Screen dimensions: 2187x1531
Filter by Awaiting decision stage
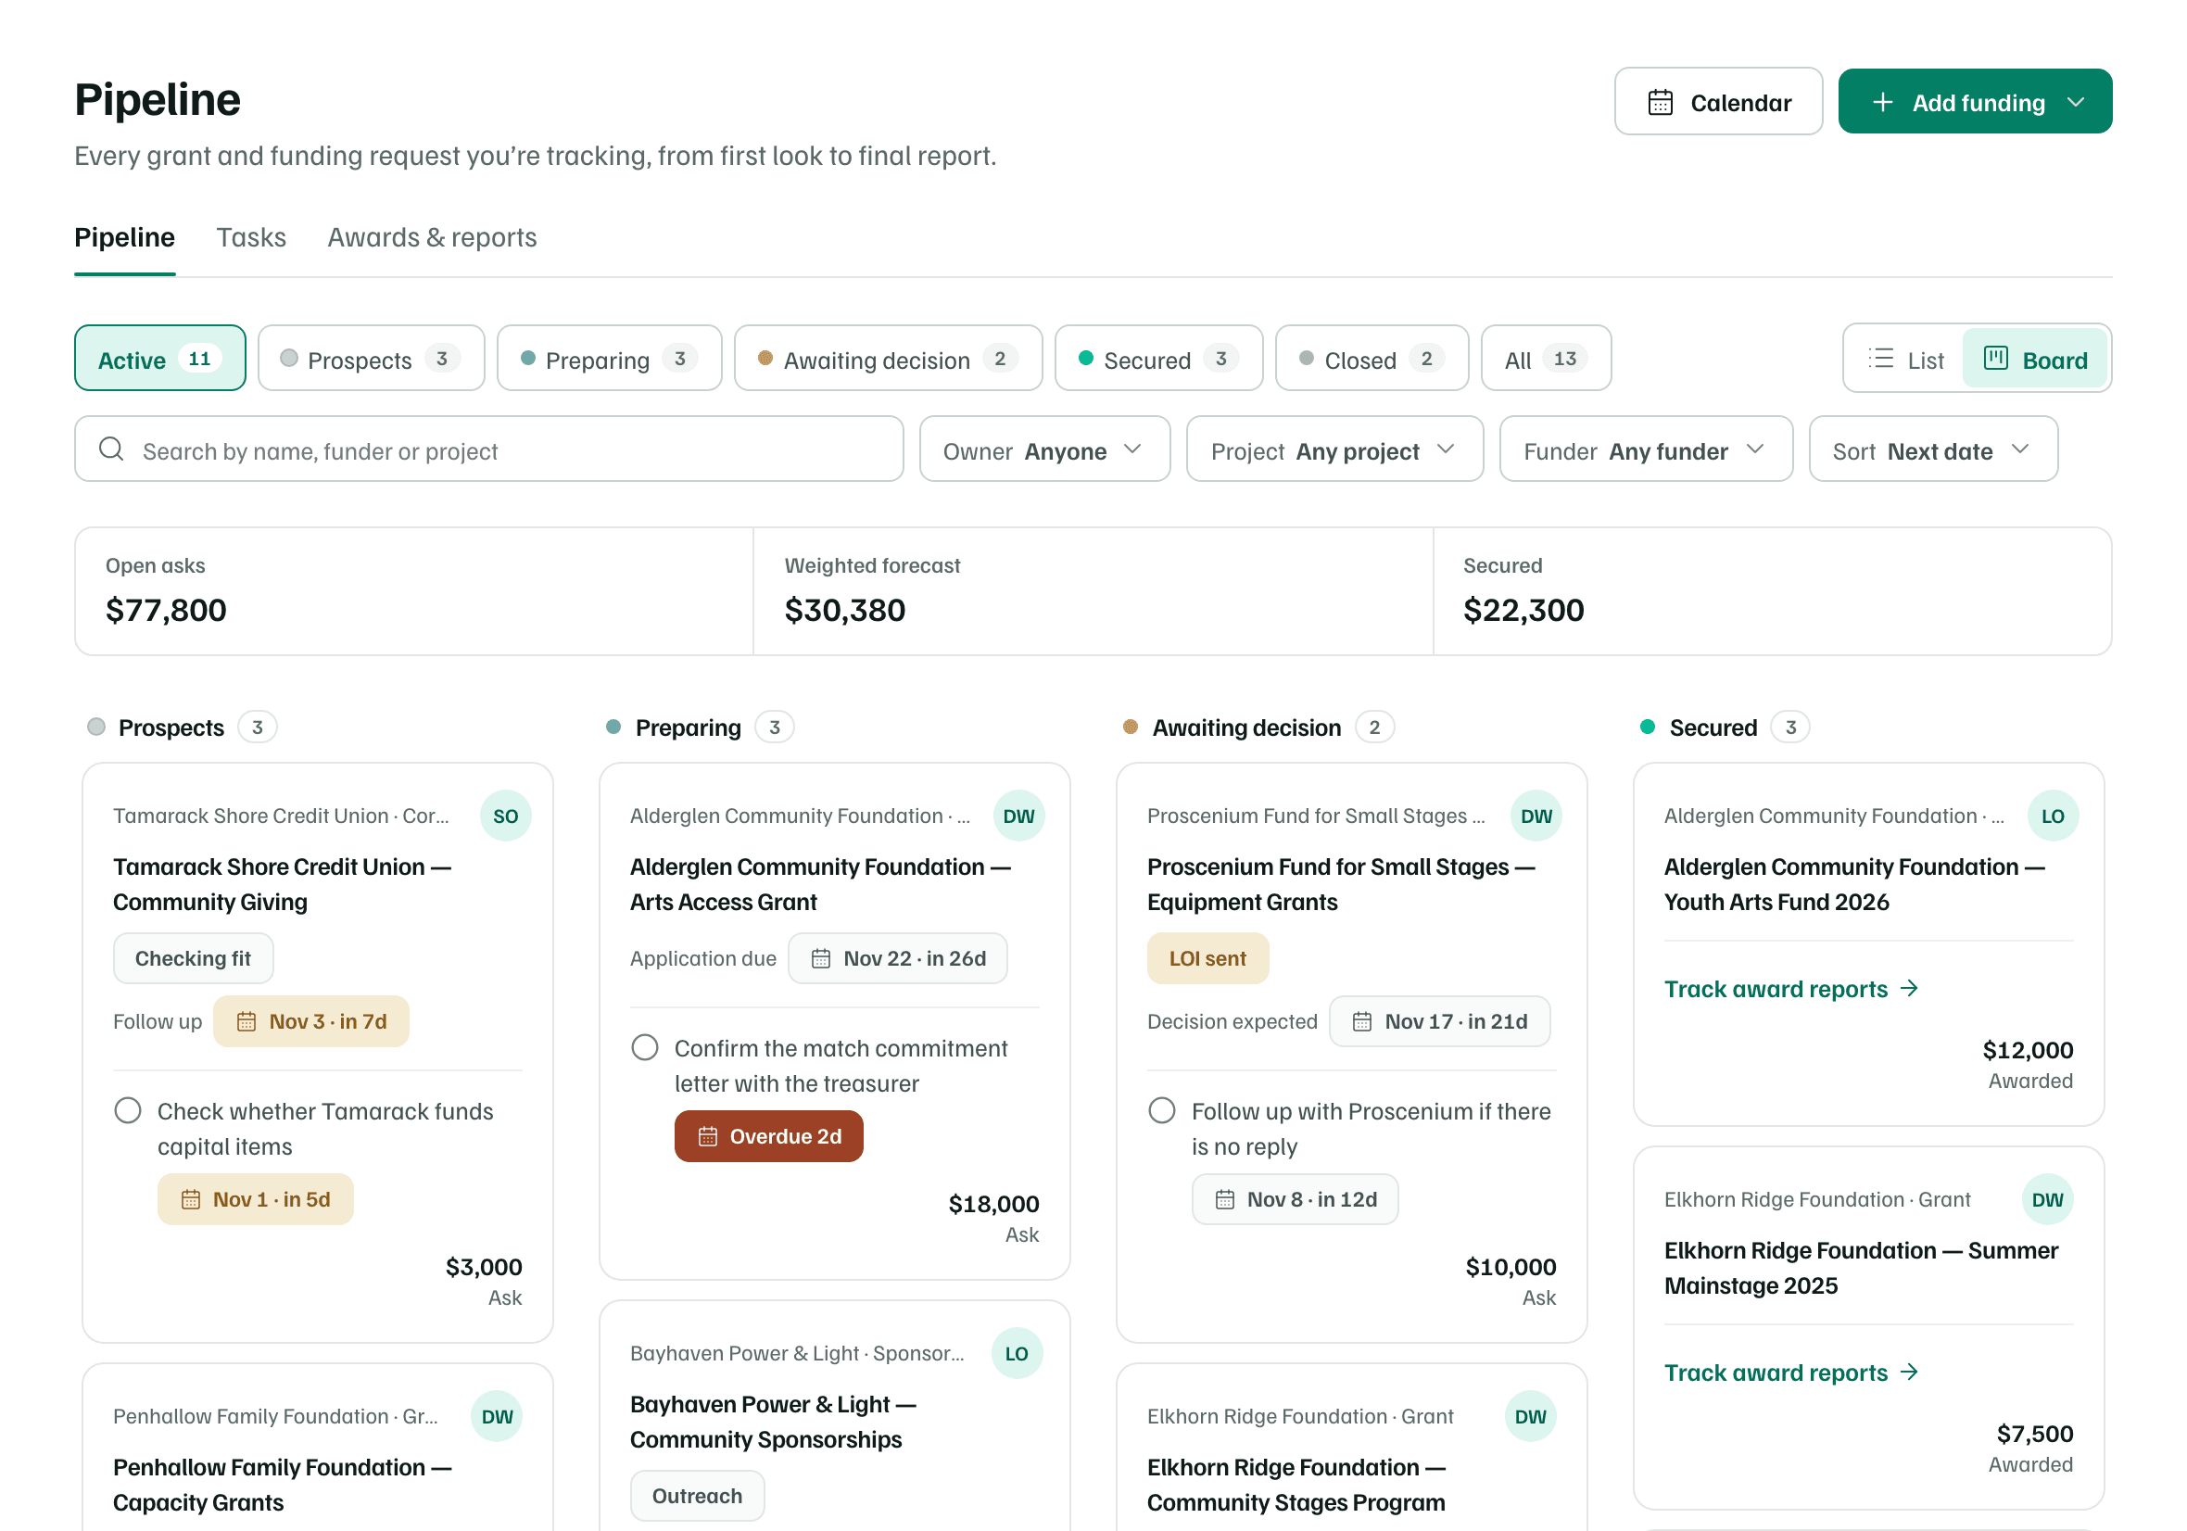point(888,360)
